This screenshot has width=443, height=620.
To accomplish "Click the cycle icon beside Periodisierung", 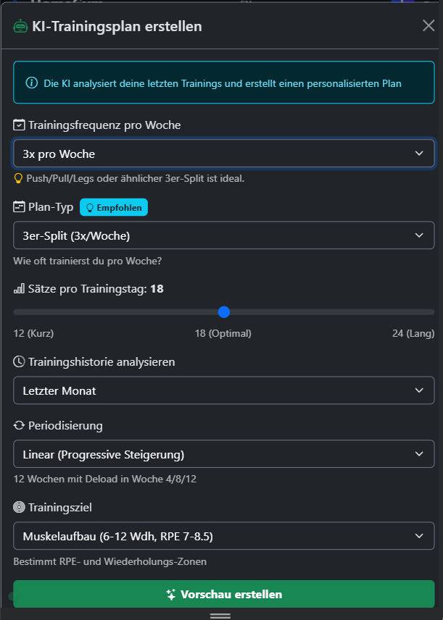I will coord(20,425).
